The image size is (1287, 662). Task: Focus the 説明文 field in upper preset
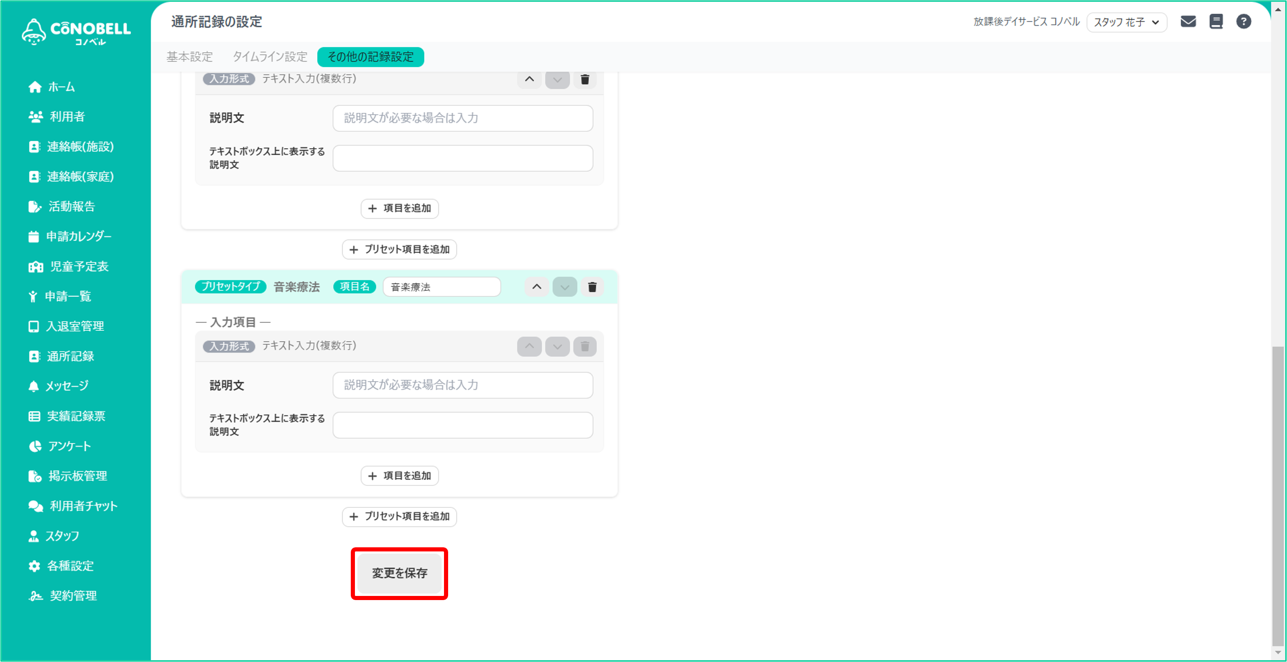(463, 118)
